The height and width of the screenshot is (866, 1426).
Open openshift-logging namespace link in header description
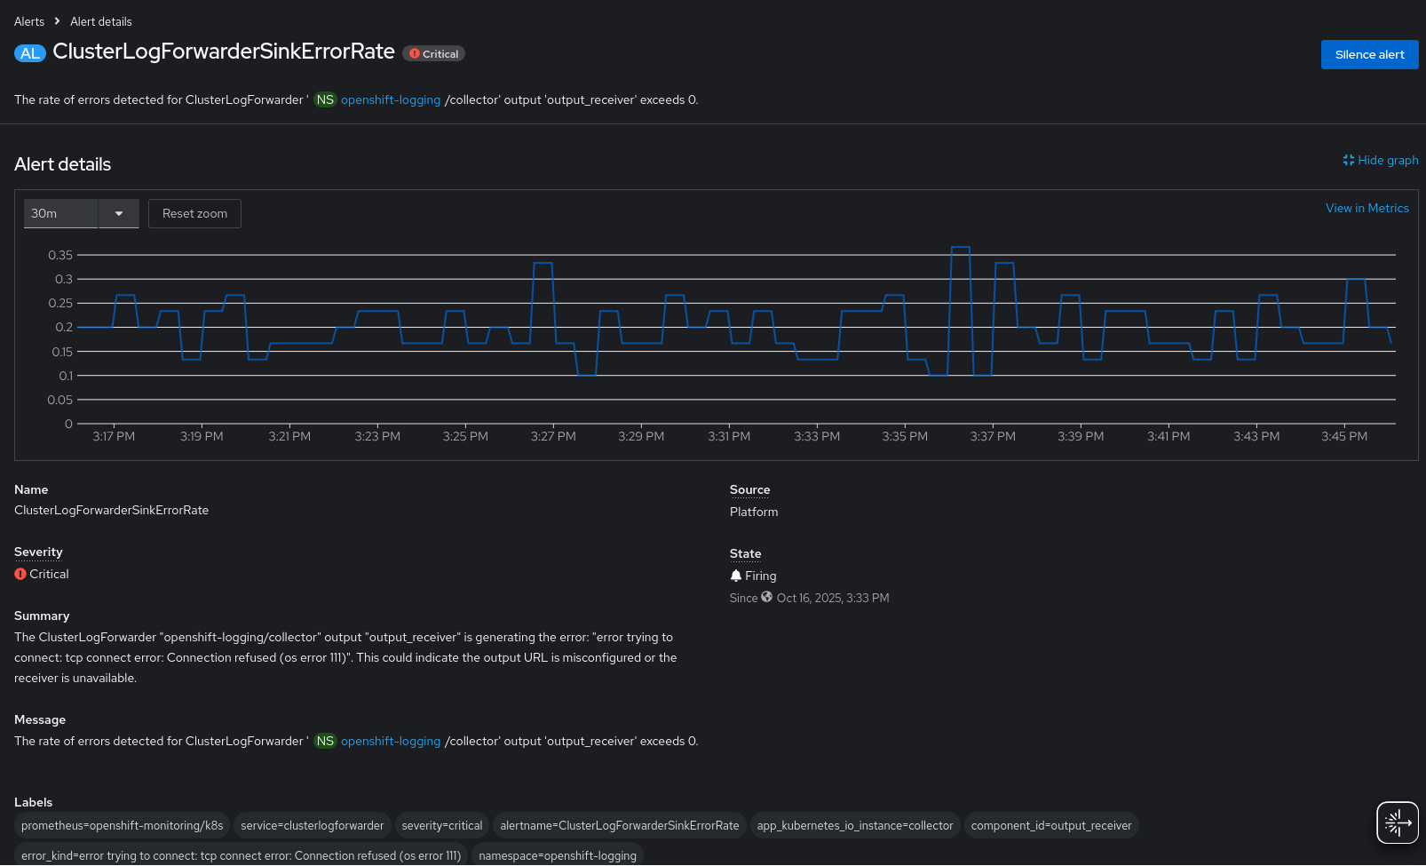pyautogui.click(x=391, y=99)
